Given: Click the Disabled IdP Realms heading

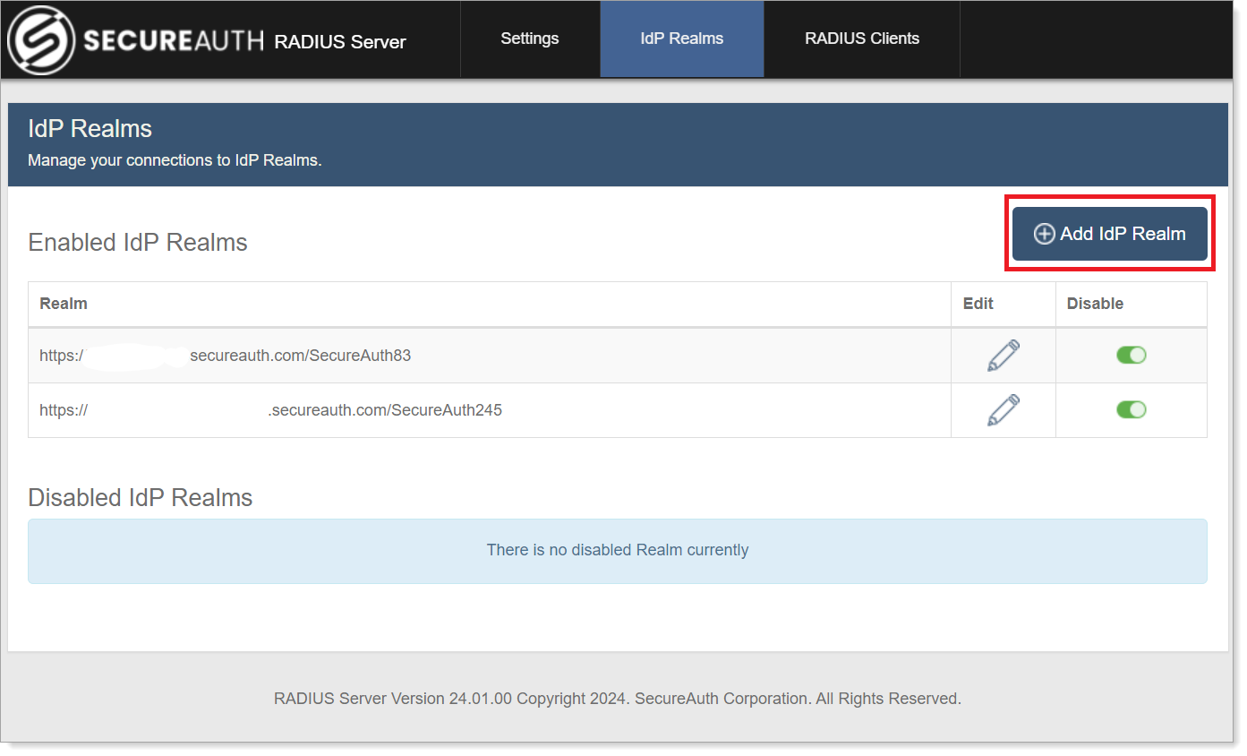Looking at the screenshot, I should 140,497.
